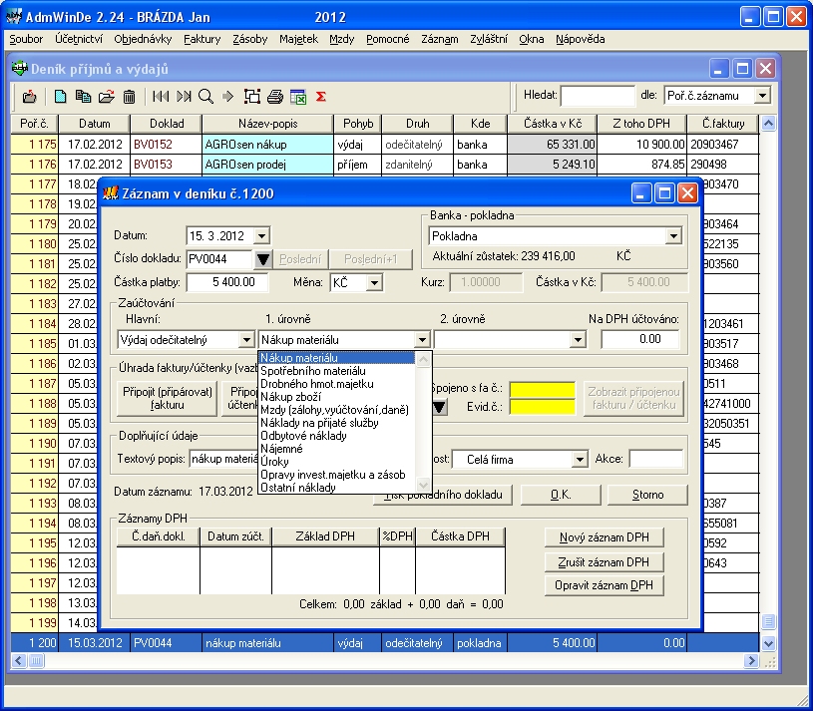Click the journal scrollbar up arrow
813x711 pixels.
pyautogui.click(x=768, y=123)
